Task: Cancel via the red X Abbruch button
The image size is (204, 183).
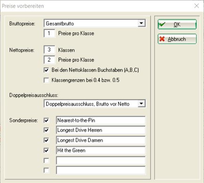Action: 177,39
